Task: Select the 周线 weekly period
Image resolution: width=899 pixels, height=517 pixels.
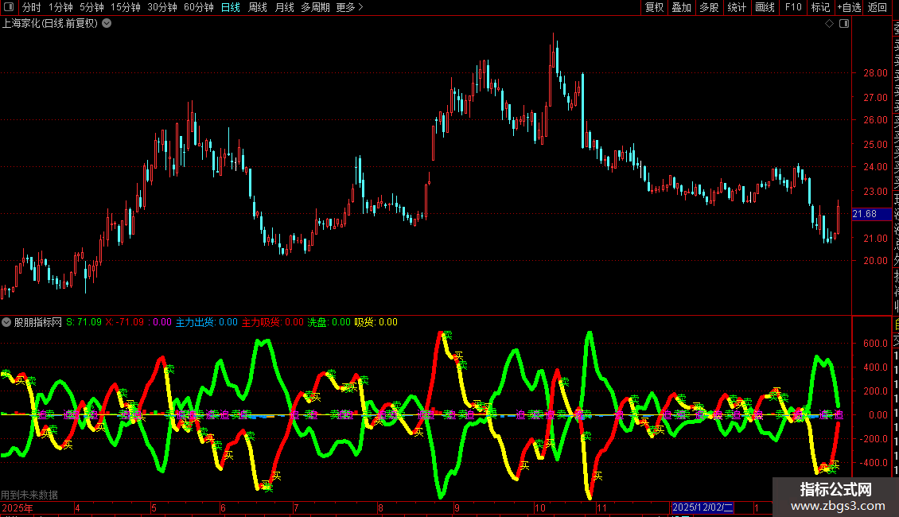Action: point(258,7)
